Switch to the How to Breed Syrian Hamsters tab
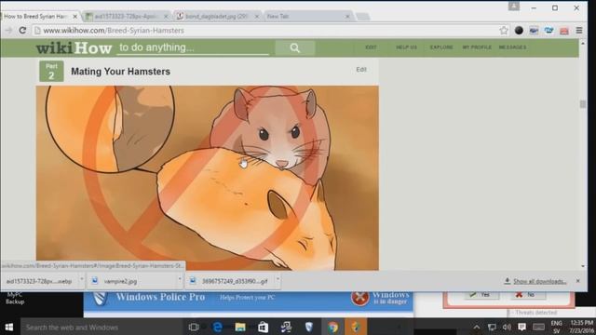This screenshot has width=596, height=335. coord(35,17)
